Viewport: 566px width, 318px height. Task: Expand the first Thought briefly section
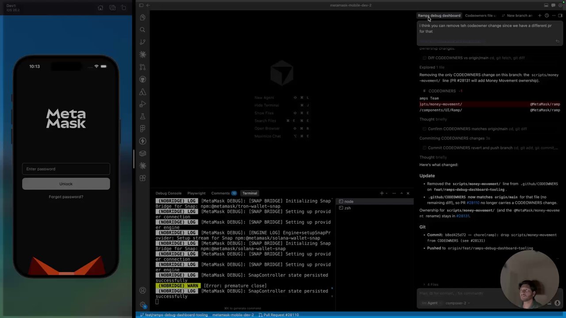point(433,119)
